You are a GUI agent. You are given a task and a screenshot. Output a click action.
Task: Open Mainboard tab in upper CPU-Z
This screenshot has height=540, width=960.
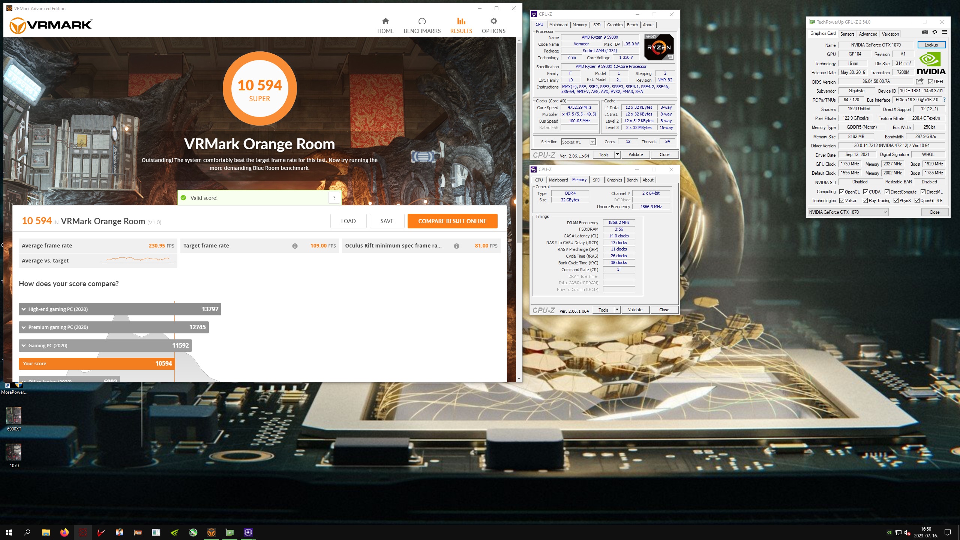559,25
